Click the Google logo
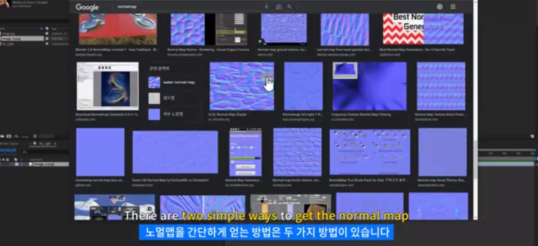The height and width of the screenshot is (246, 538). [87, 7]
